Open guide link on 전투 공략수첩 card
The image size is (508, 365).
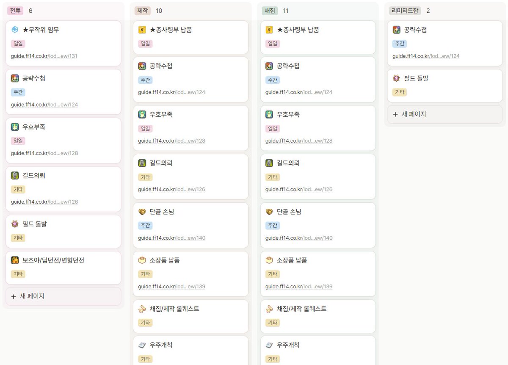click(44, 105)
